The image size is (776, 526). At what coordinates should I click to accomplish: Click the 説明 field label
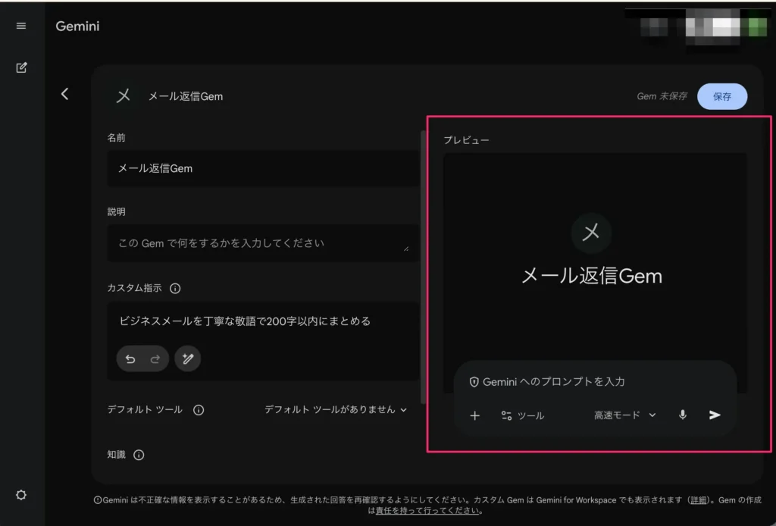click(x=116, y=211)
